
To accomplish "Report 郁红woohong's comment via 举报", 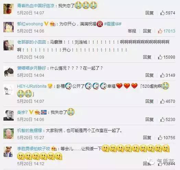I will [x=132, y=31].
